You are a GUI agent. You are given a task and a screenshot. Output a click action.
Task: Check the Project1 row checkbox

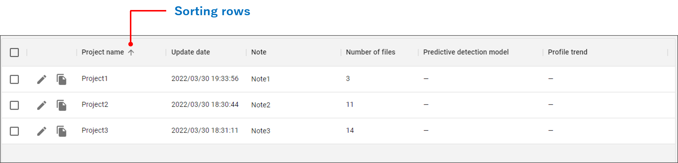pos(14,79)
